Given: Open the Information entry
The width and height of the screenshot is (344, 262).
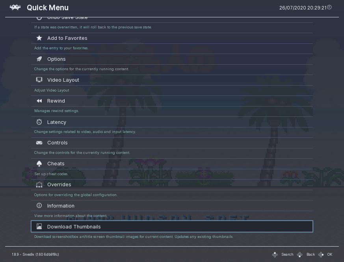Looking at the screenshot, I should pyautogui.click(x=172, y=206).
